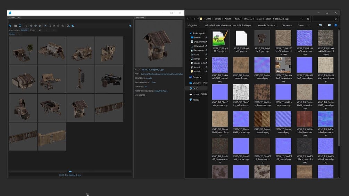
Task: Toggle the Explorer preview pane
Action: coord(330,25)
